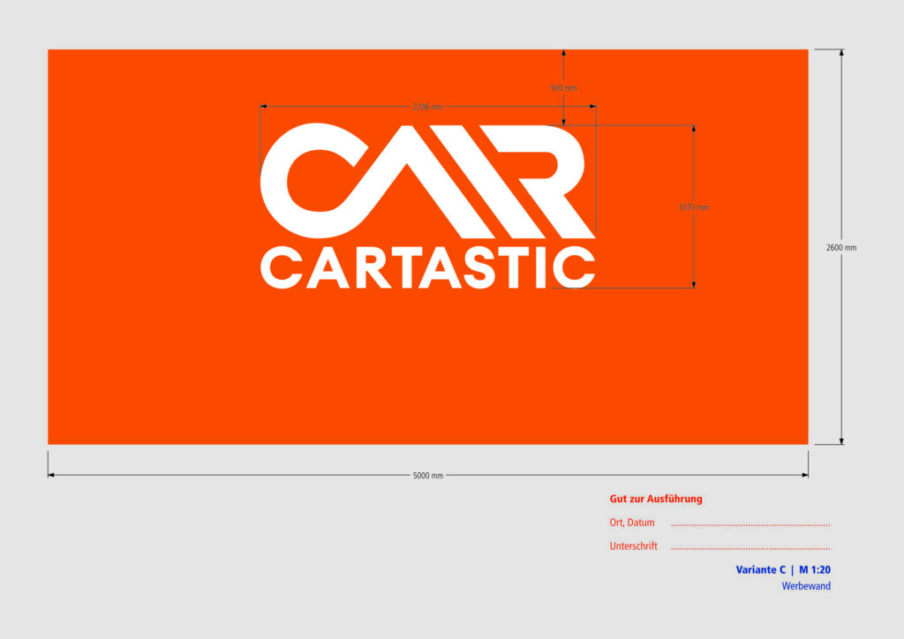The height and width of the screenshot is (639, 904).
Task: Select the 500 mm top offset label
Action: 563,88
